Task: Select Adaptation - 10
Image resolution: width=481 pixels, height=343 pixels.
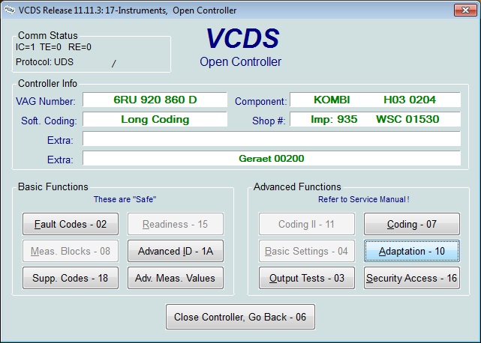Action: click(411, 251)
